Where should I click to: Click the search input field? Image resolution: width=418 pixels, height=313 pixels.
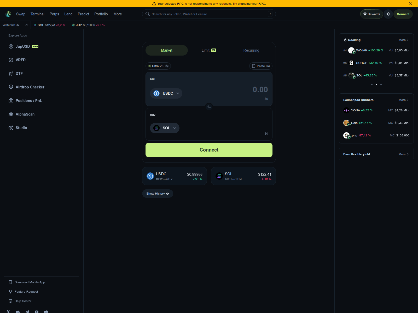point(209,14)
